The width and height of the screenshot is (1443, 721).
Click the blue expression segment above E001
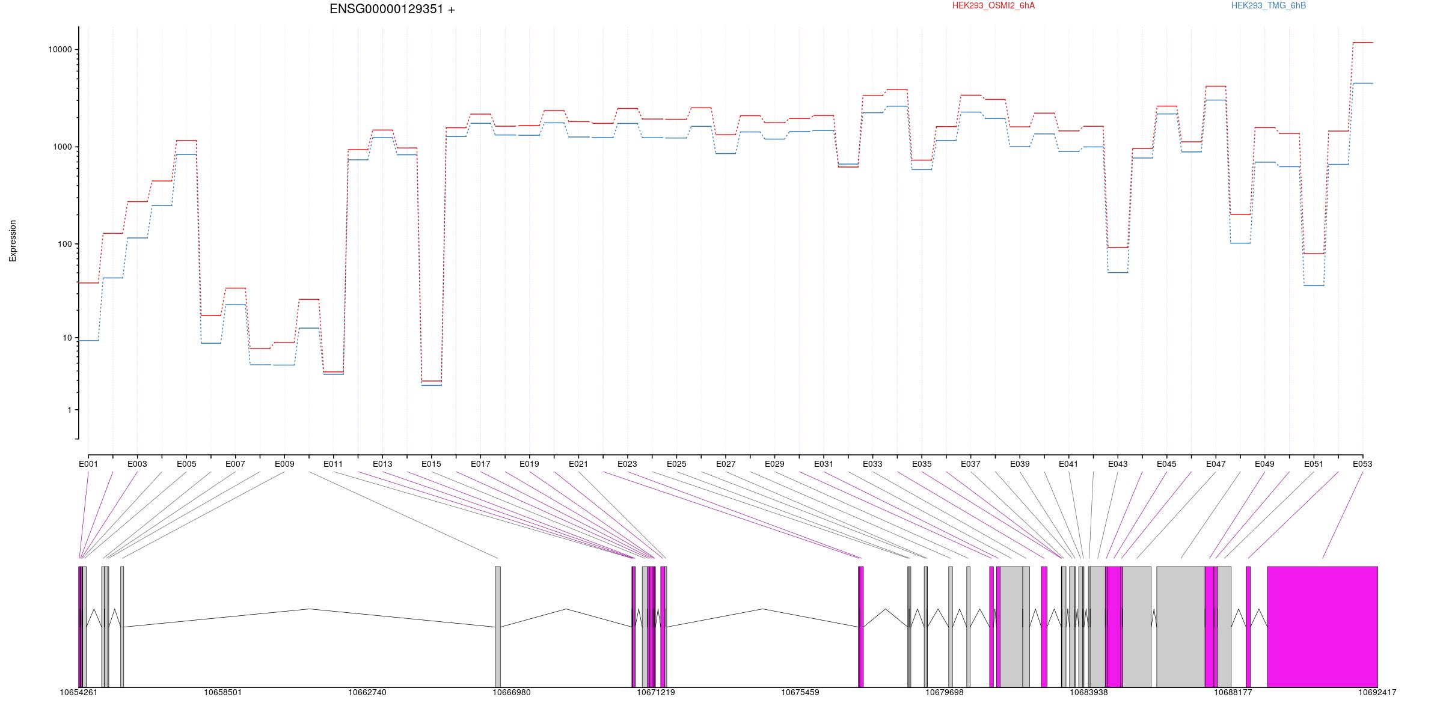88,341
